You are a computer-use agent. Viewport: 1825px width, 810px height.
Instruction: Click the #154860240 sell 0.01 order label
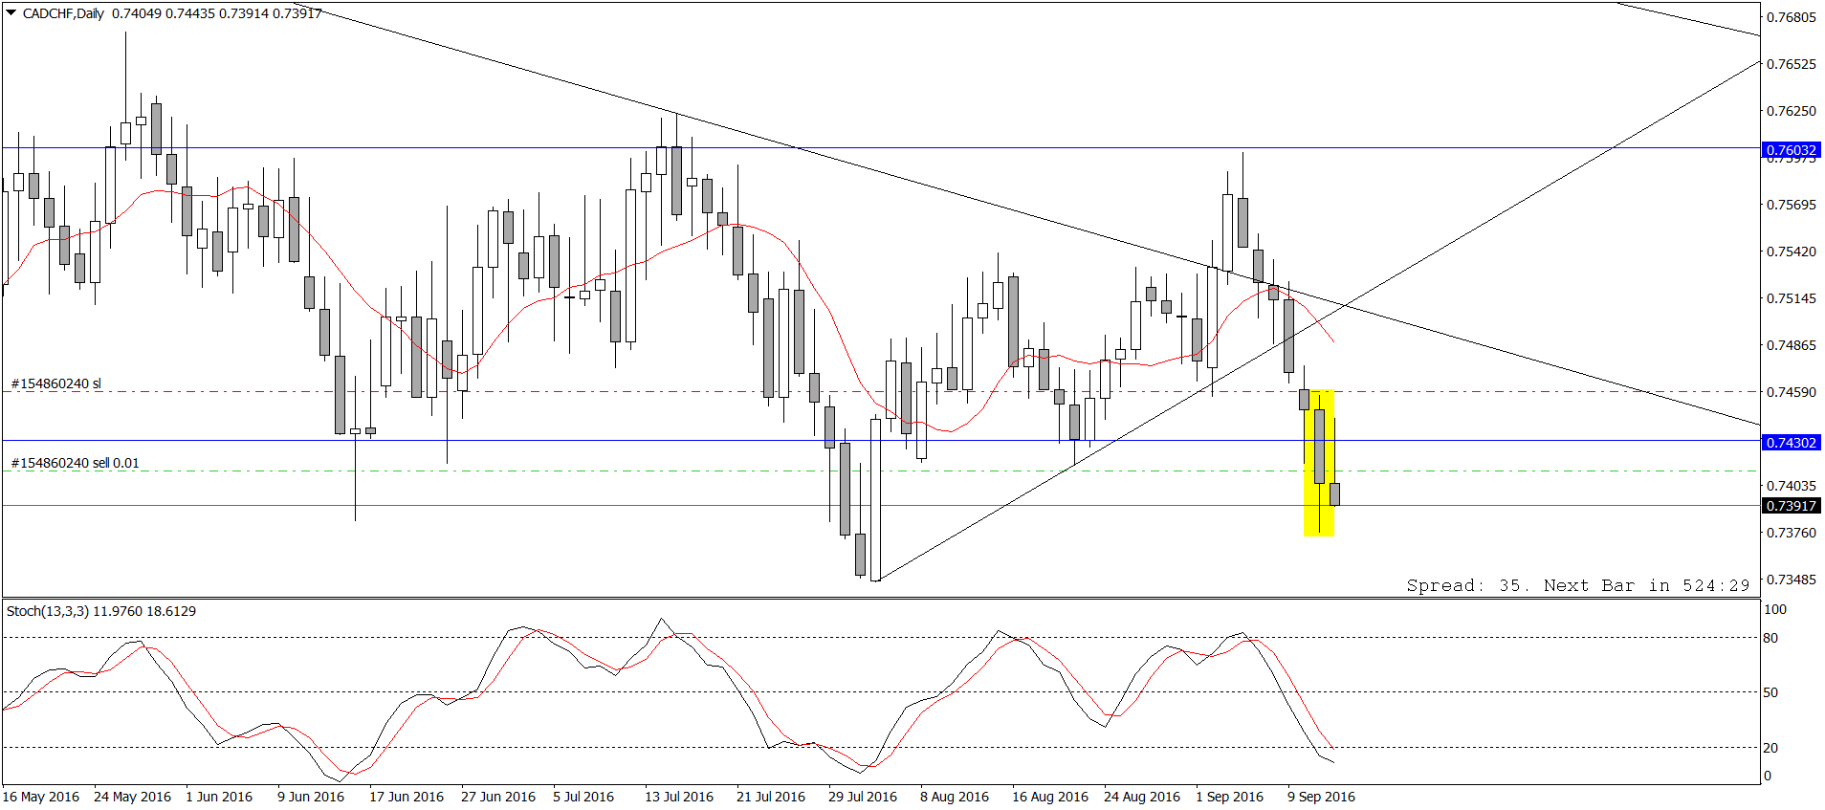pos(76,463)
